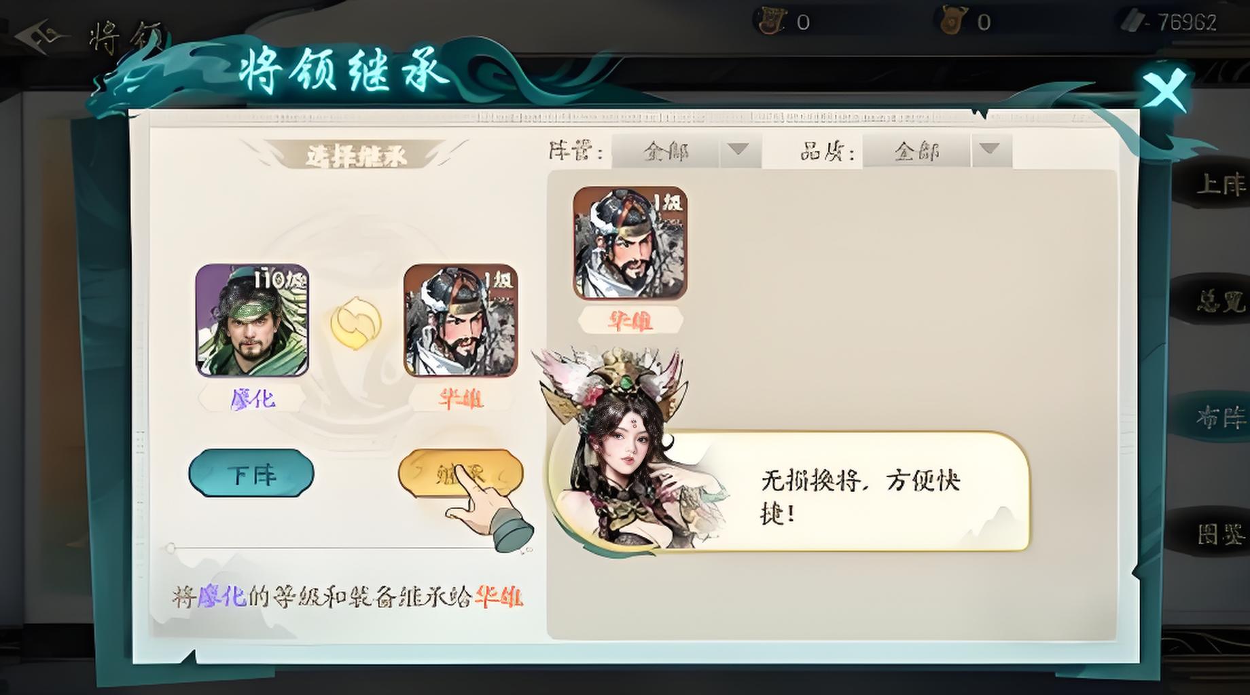1250x695 pixels.
Task: Open the 品质 quality dropdown arrow
Action: (x=990, y=150)
